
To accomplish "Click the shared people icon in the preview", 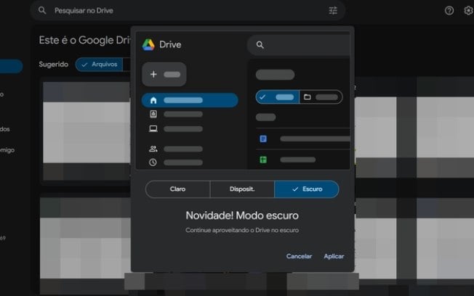I will [153, 149].
